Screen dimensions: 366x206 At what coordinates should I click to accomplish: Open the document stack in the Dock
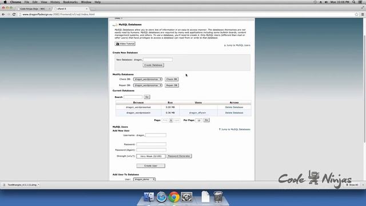(x=205, y=197)
